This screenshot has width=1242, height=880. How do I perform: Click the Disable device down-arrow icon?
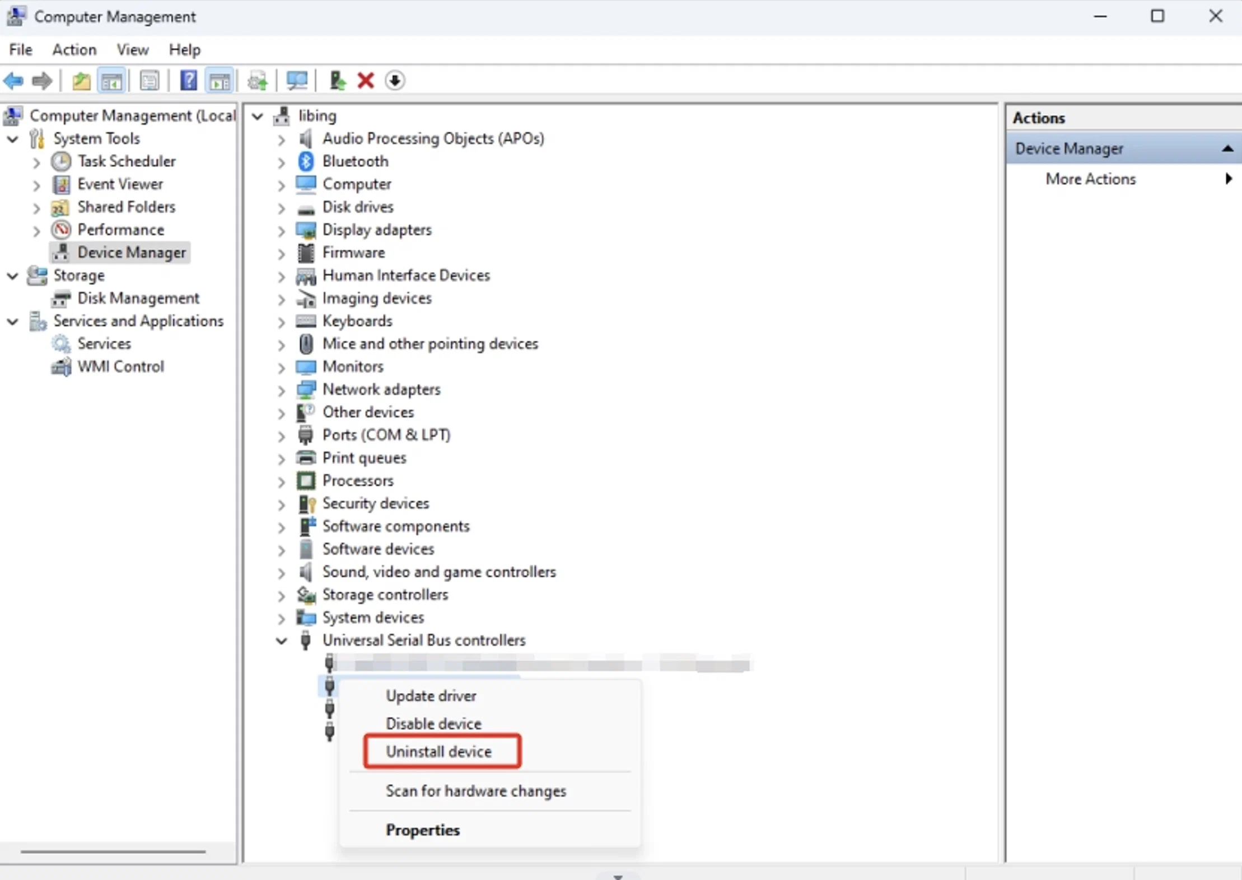pos(395,81)
